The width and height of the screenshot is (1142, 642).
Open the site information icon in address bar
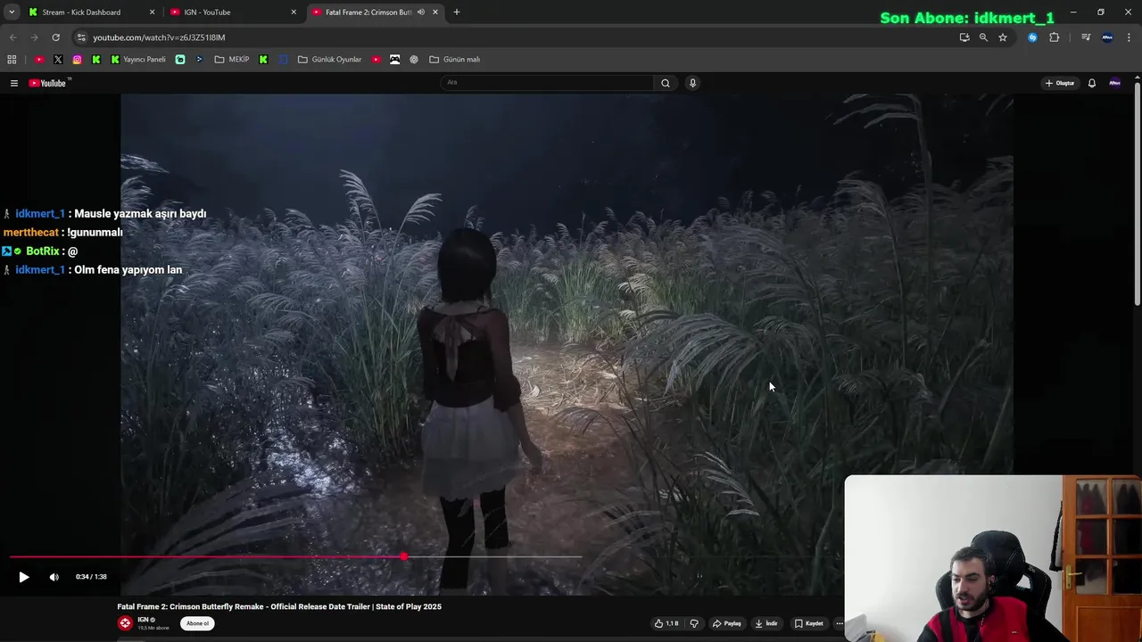point(81,37)
